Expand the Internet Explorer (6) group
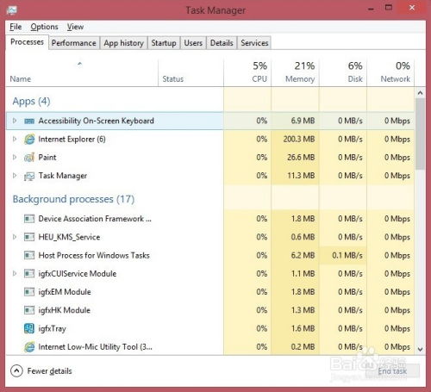The image size is (431, 392). [x=15, y=140]
